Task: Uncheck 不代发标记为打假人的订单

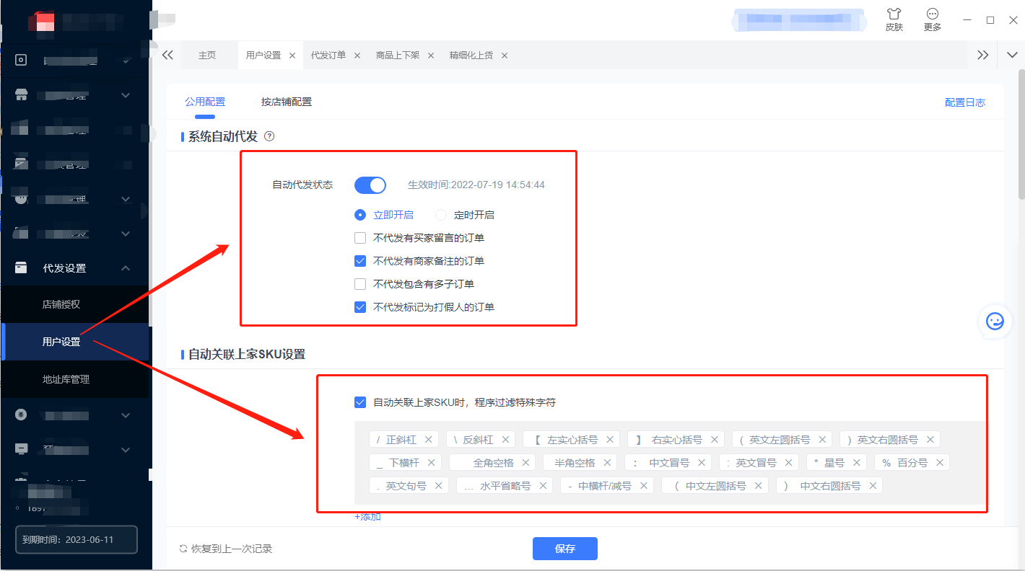Action: (360, 307)
